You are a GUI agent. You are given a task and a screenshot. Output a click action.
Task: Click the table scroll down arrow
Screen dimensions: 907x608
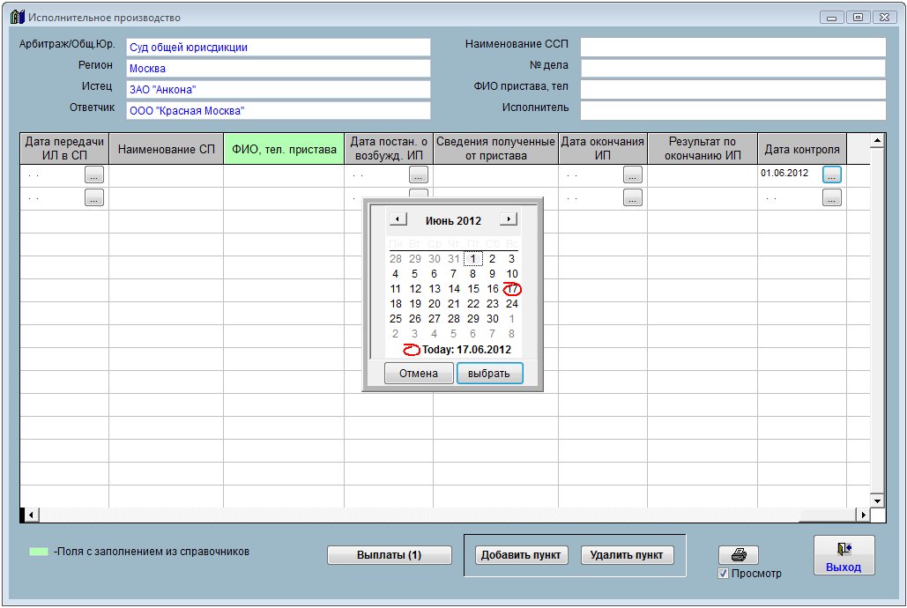click(877, 501)
